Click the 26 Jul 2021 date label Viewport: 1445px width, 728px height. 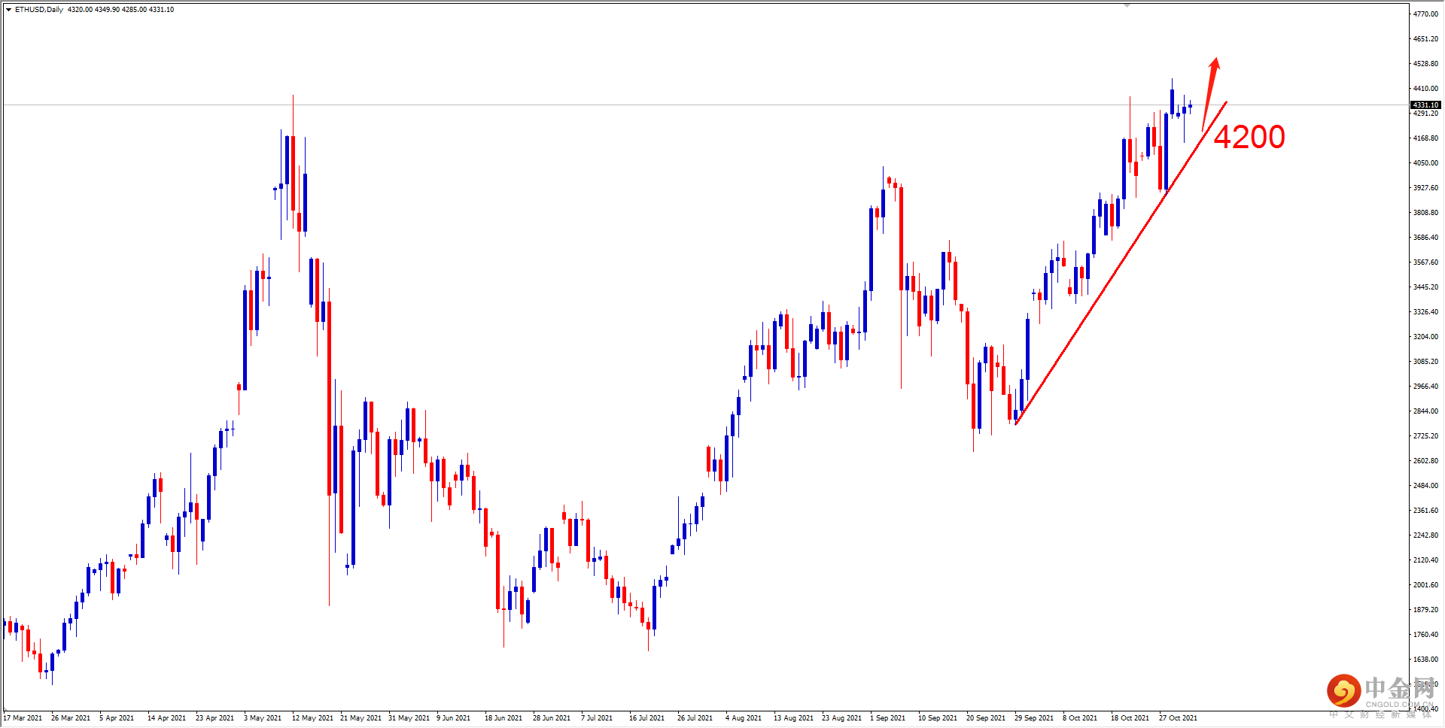click(695, 718)
